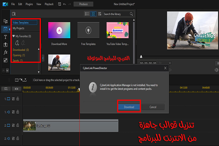Viewport: 219px width, 146px height.
Task: Open the Media Room sidebar icon
Action: (5, 21)
